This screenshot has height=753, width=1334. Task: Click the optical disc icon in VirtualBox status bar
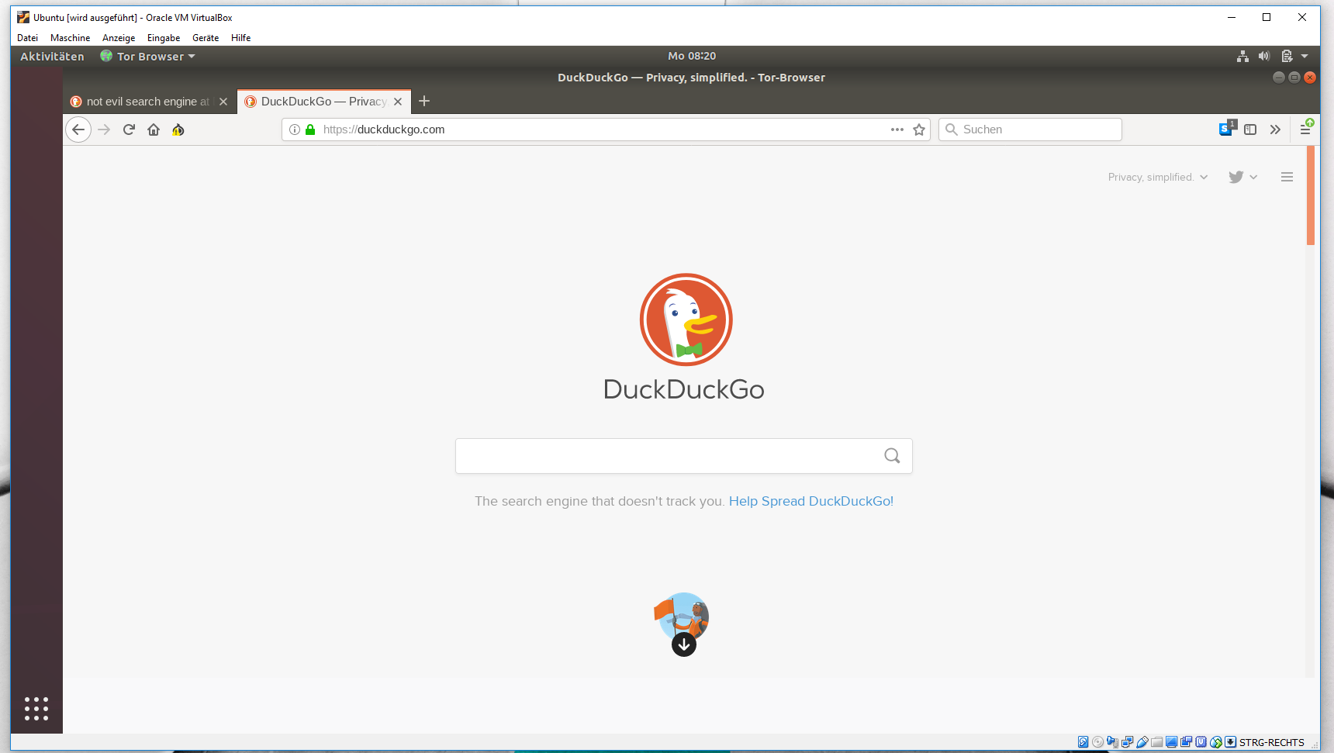pos(1097,742)
